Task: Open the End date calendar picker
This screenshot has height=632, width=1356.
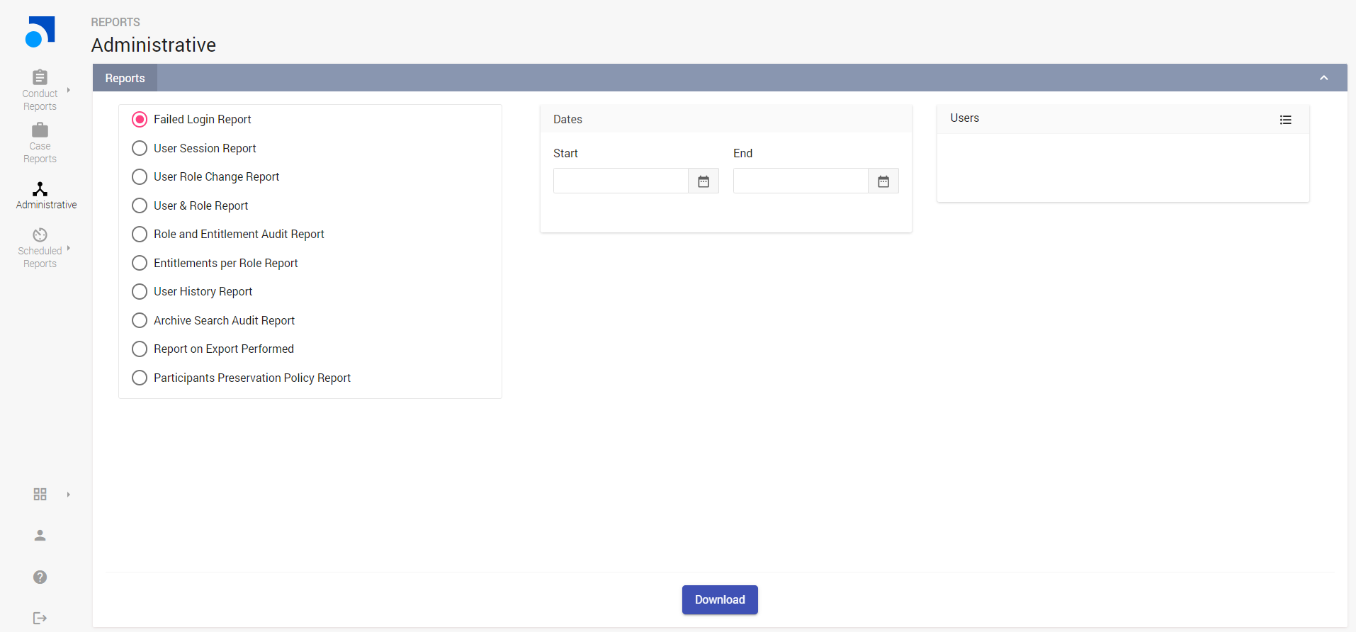Action: click(x=883, y=181)
